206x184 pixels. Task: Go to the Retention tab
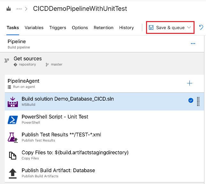point(104,27)
